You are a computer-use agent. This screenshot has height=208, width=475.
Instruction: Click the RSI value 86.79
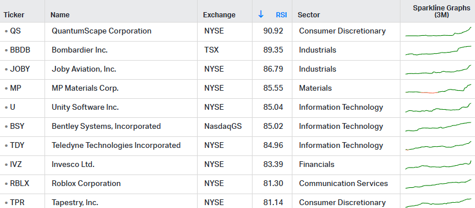pyautogui.click(x=273, y=69)
